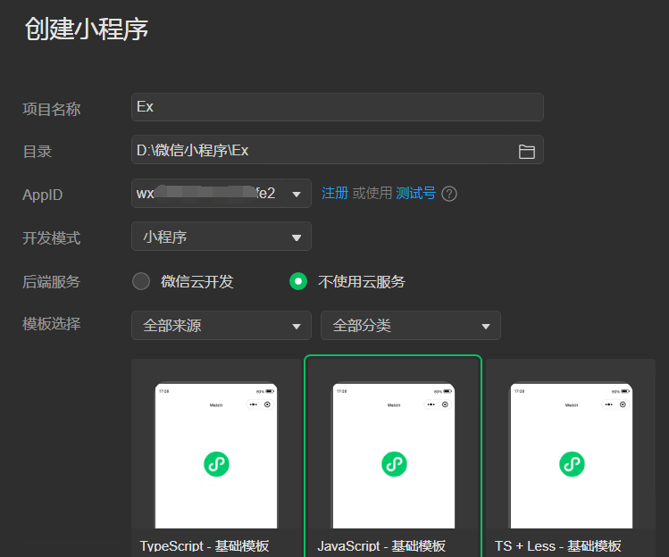Open the 全部来源 template source dropdown

click(x=221, y=326)
